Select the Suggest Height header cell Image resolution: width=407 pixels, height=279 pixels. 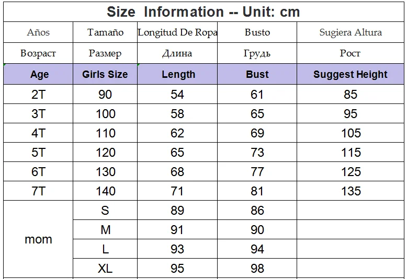351,74
